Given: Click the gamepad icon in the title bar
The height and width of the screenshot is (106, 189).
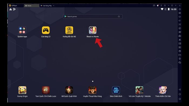Looking at the screenshot, I should [x=154, y=6].
